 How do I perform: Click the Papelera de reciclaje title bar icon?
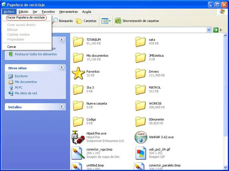pyautogui.click(x=4, y=4)
